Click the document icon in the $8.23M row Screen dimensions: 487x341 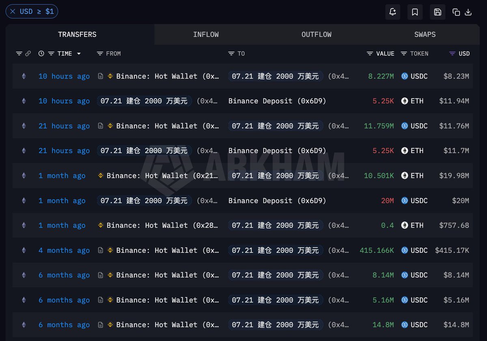coord(101,76)
